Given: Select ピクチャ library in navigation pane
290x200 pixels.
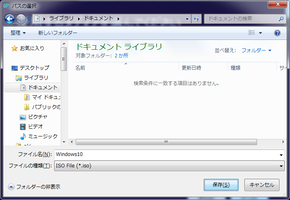Looking at the screenshot, I should pos(37,117).
